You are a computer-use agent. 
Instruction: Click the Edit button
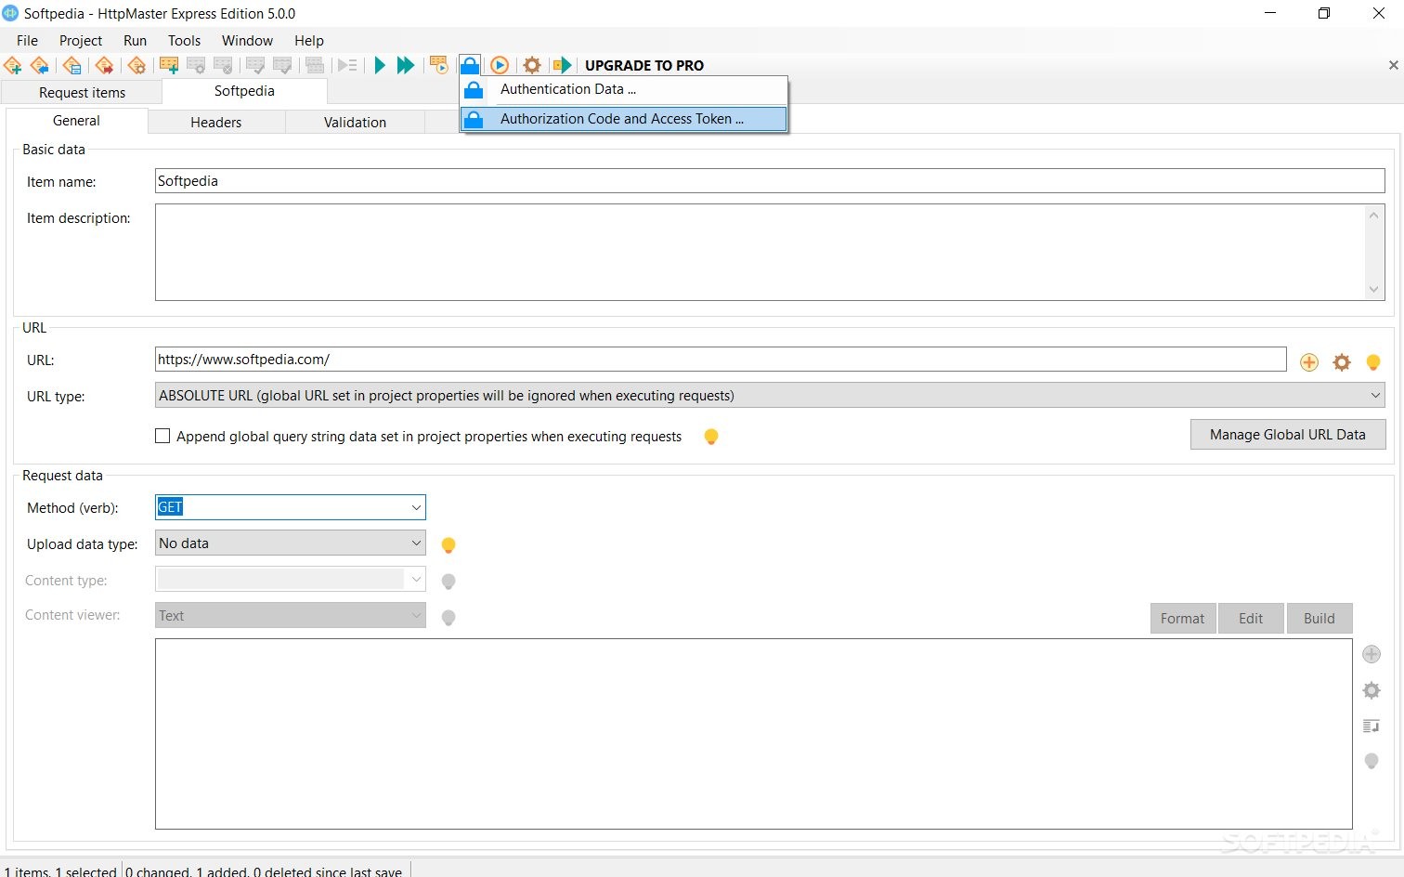click(x=1251, y=619)
